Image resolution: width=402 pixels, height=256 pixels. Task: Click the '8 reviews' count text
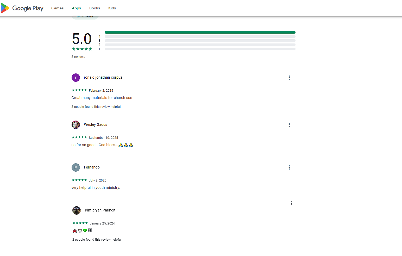coord(78,57)
